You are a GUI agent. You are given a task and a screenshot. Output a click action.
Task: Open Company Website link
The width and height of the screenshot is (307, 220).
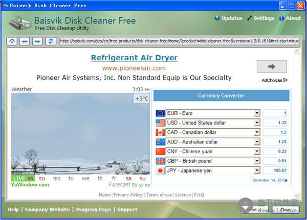48,209
